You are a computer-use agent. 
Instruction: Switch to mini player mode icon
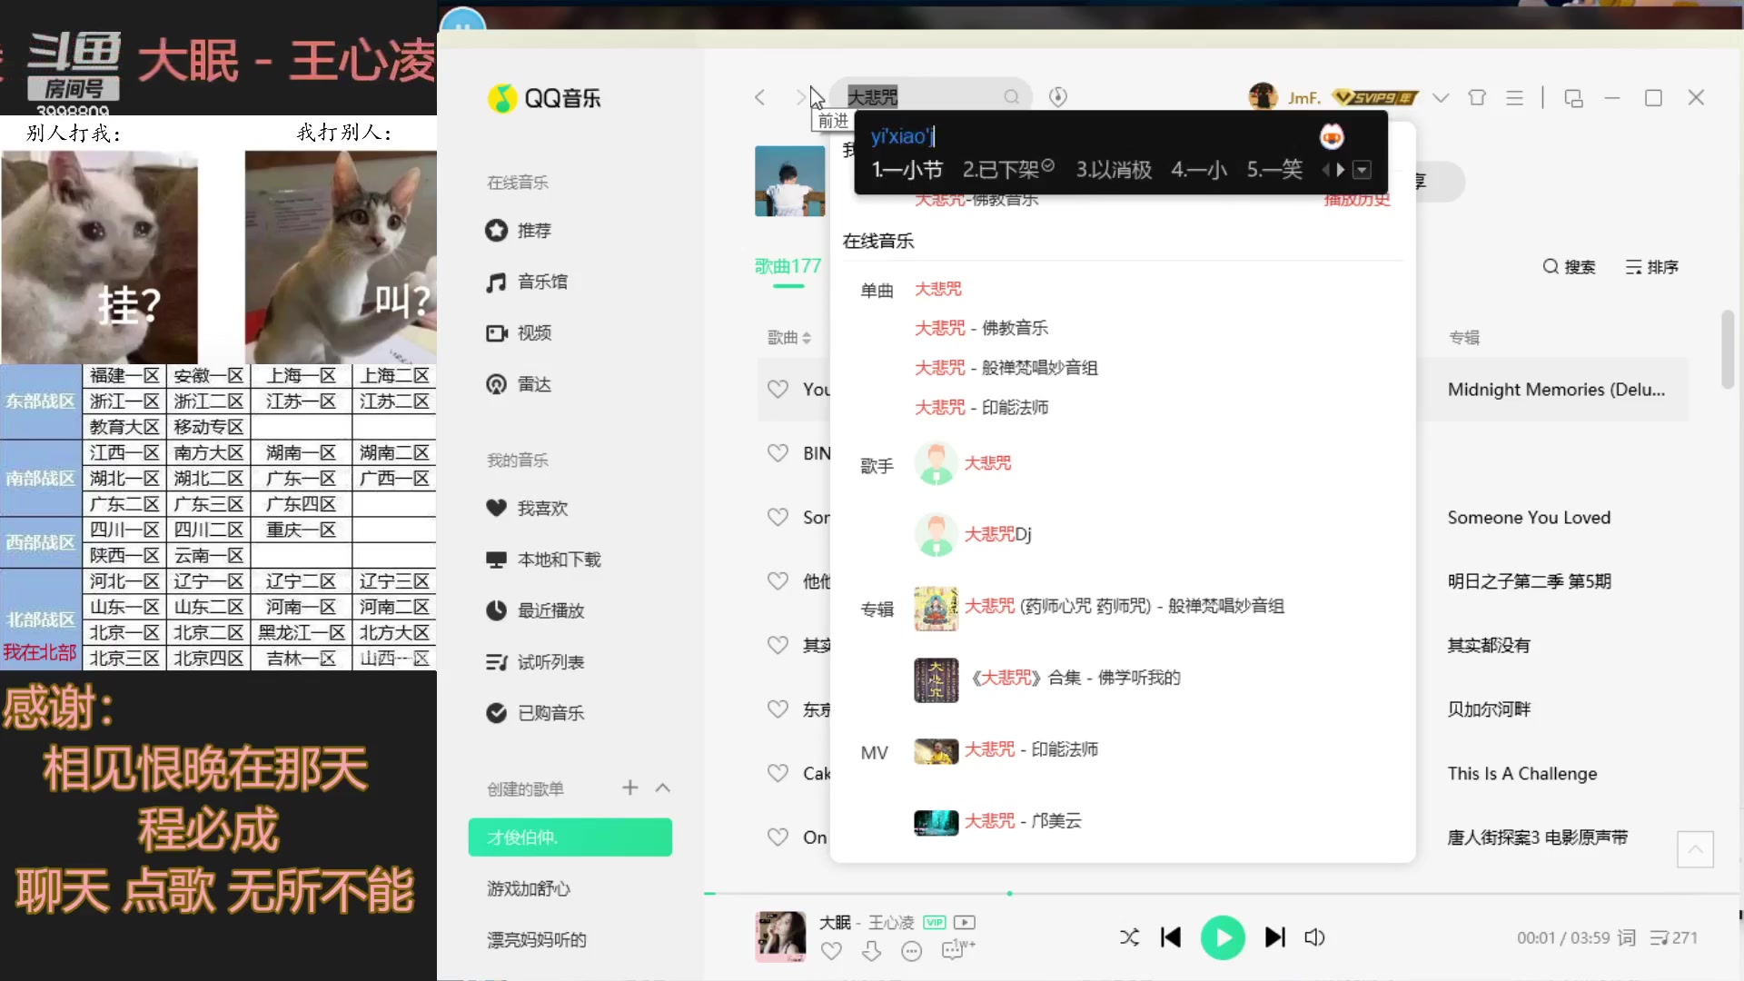point(1573,97)
